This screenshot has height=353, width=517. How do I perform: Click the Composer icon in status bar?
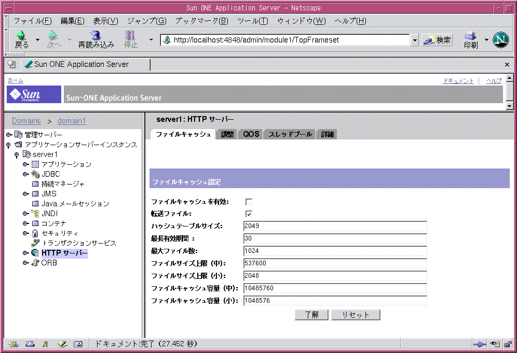(62, 344)
